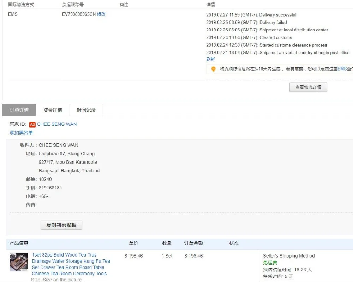Click the 修改 link beside tracking number
This screenshot has height=282, width=353.
pos(101,14)
